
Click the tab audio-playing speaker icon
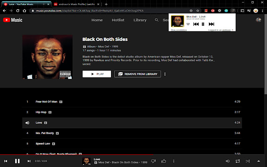pos(44,4)
